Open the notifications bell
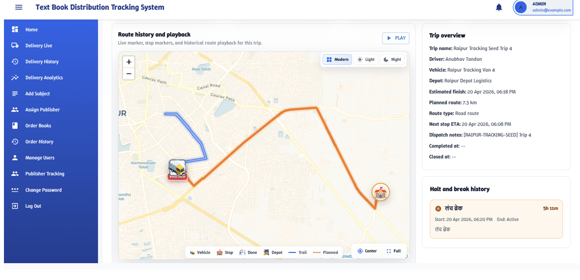This screenshot has height=280, width=580. [x=499, y=7]
